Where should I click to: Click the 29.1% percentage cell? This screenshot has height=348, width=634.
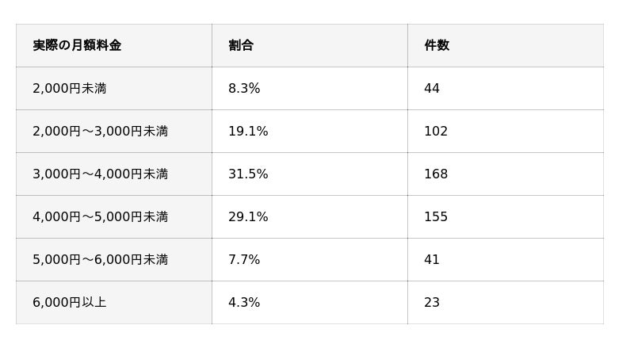click(248, 217)
